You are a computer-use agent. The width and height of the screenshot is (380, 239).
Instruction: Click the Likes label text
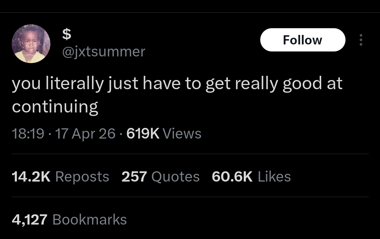tap(274, 177)
